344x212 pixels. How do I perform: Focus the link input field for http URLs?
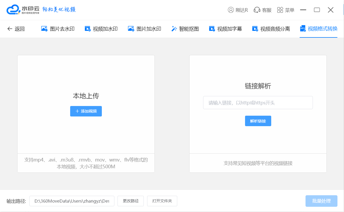pos(258,103)
